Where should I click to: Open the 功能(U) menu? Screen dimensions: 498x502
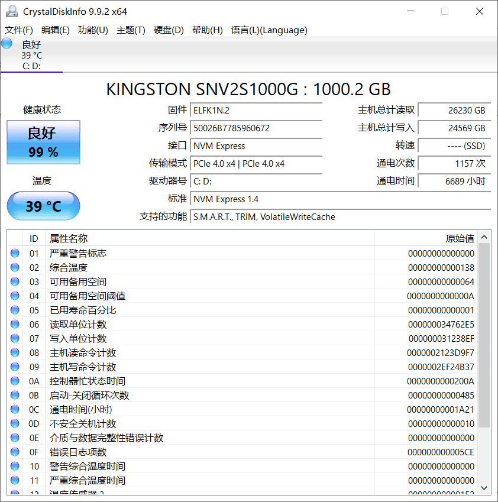click(x=93, y=30)
